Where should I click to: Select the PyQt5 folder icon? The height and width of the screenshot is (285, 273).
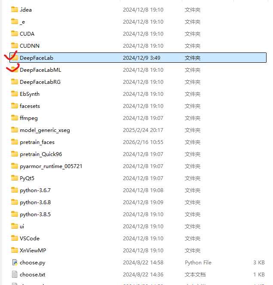(x=15, y=178)
